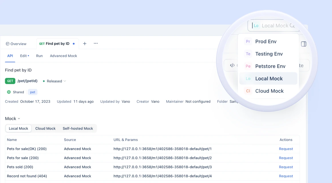Screen dimensions: 332x183
Task: Click the green GET method badge
Action: click(x=10, y=81)
